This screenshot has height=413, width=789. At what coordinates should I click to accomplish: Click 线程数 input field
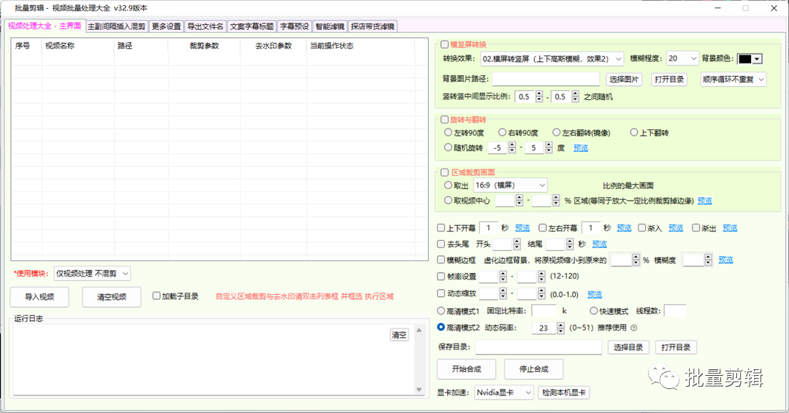tap(675, 311)
